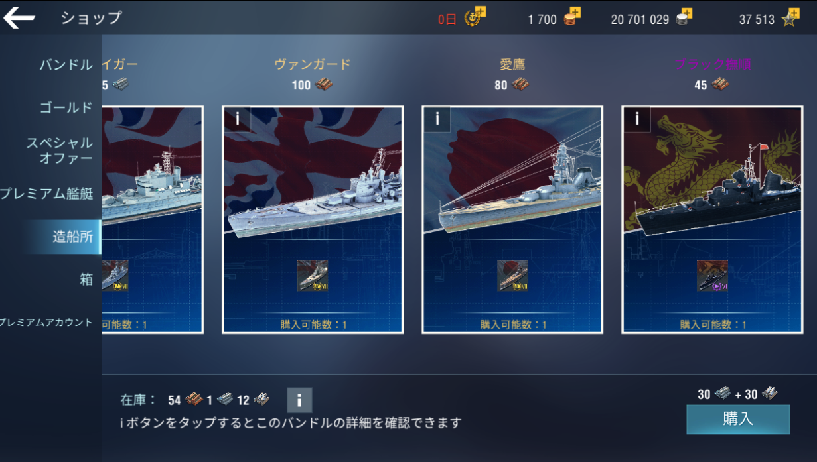Open the プレミアム艦艇 tab
The height and width of the screenshot is (462, 817).
click(46, 194)
